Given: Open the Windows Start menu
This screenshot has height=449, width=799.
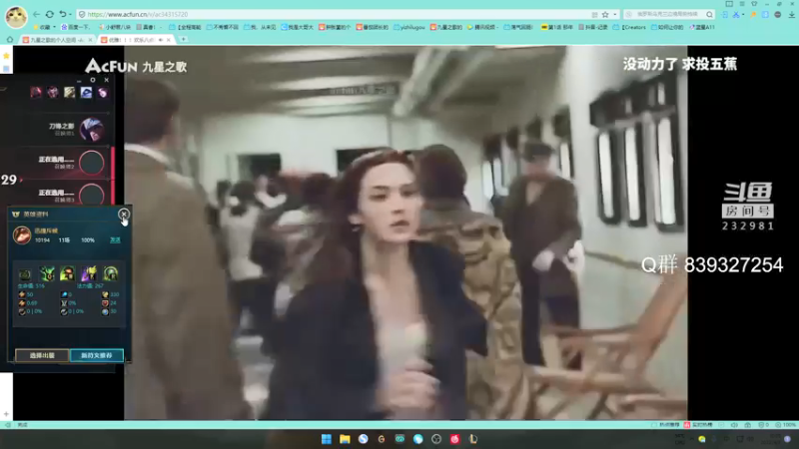Looking at the screenshot, I should click(327, 439).
